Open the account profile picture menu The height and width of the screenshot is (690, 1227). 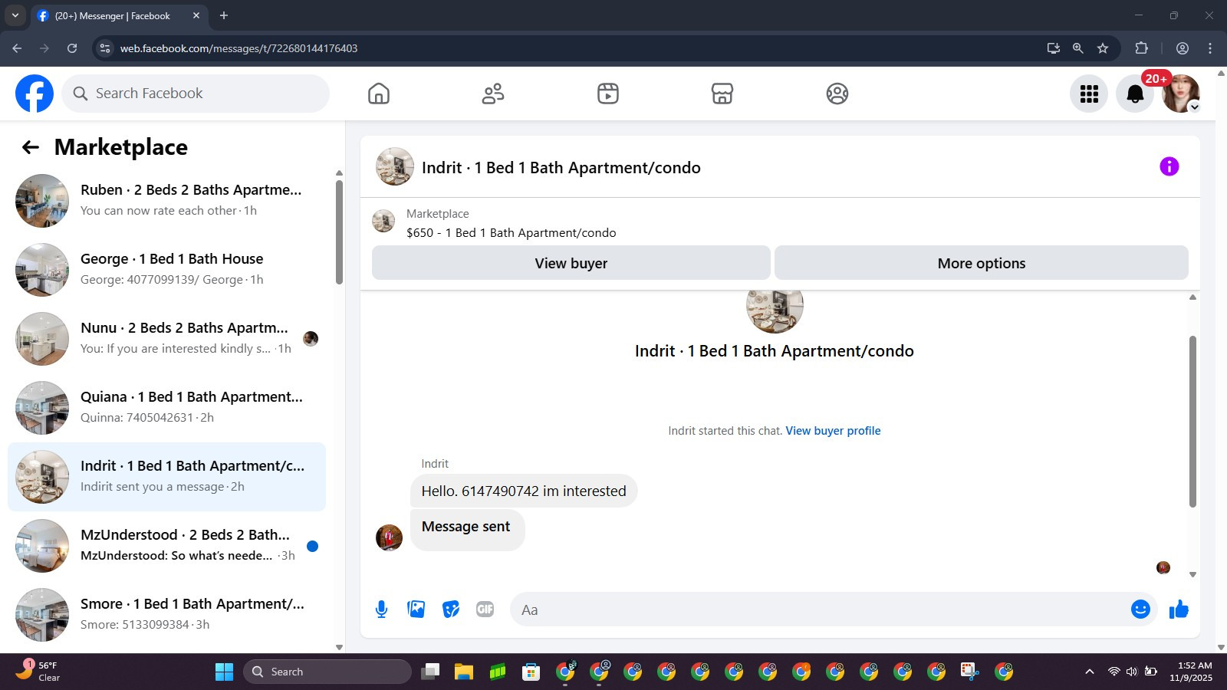(x=1181, y=94)
